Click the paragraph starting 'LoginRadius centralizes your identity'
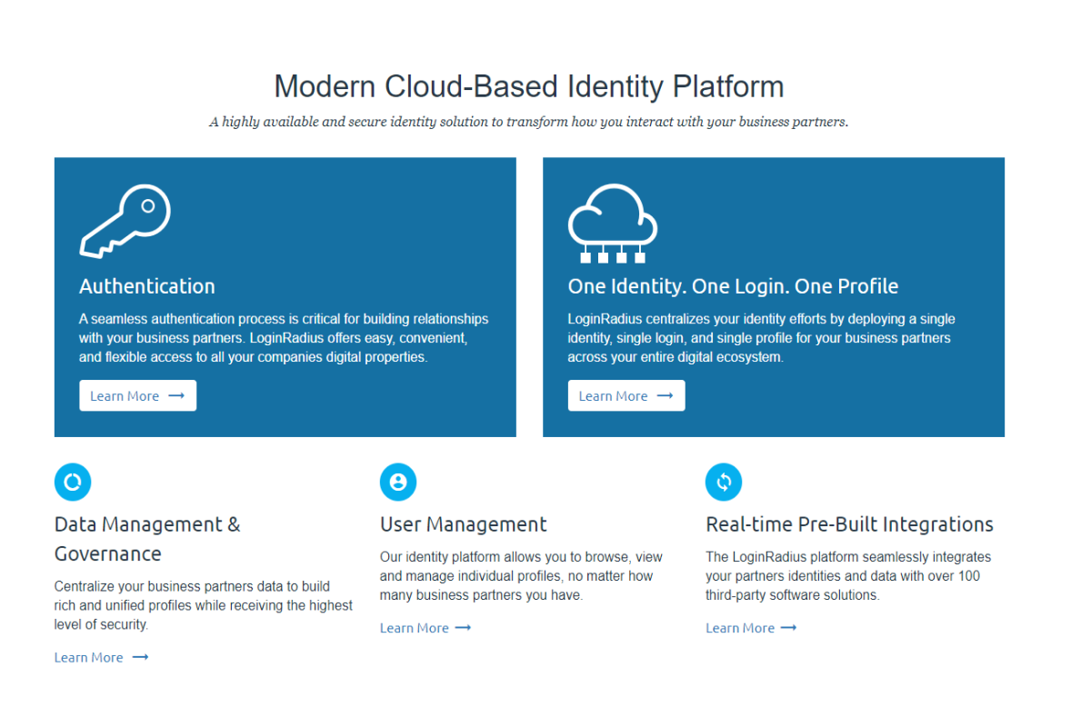The width and height of the screenshot is (1091, 727). click(762, 338)
